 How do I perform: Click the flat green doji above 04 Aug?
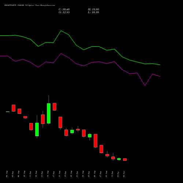coord(8,112)
